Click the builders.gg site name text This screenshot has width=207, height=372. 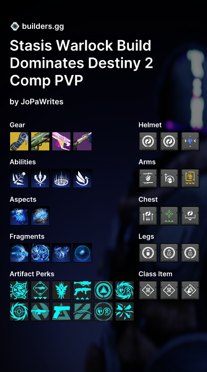tap(43, 26)
